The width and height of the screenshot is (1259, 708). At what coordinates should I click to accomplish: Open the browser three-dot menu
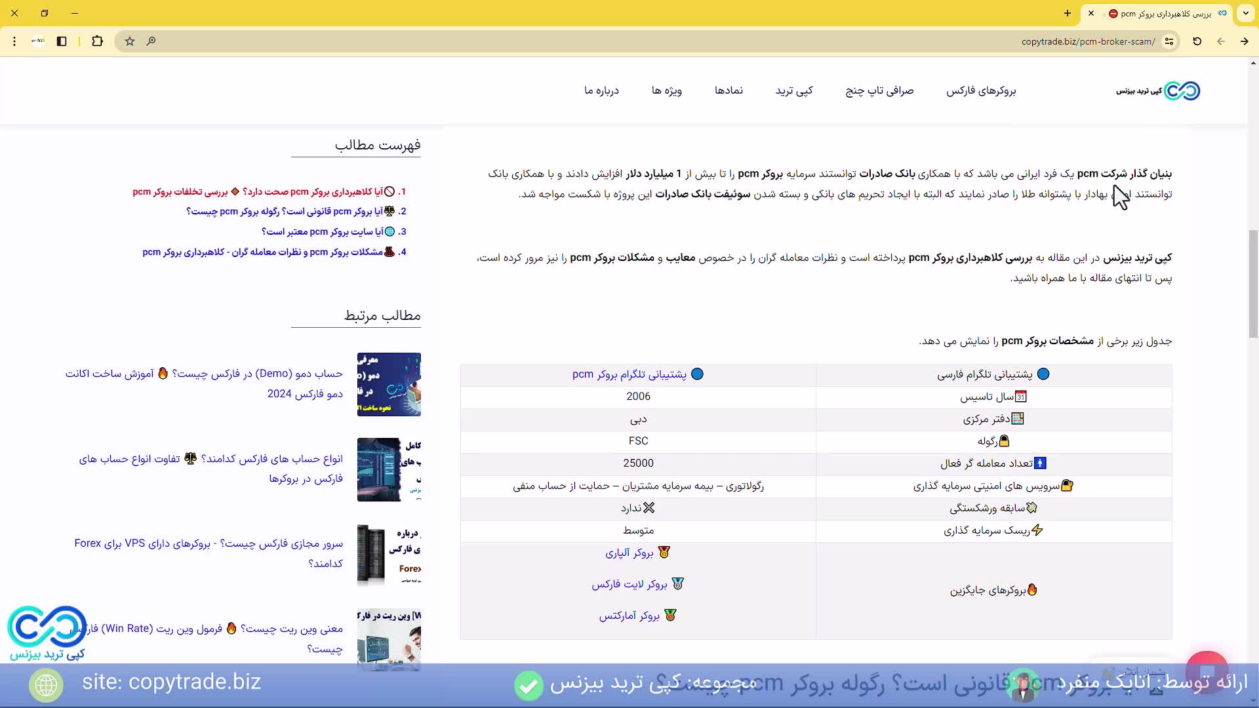[14, 41]
